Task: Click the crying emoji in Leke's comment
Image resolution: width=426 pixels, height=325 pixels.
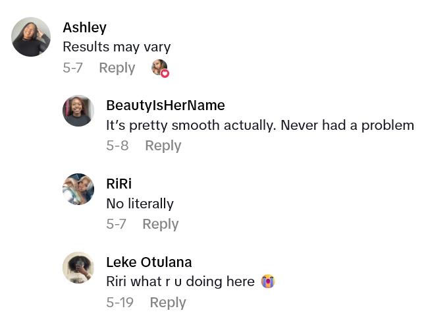Action: click(267, 281)
